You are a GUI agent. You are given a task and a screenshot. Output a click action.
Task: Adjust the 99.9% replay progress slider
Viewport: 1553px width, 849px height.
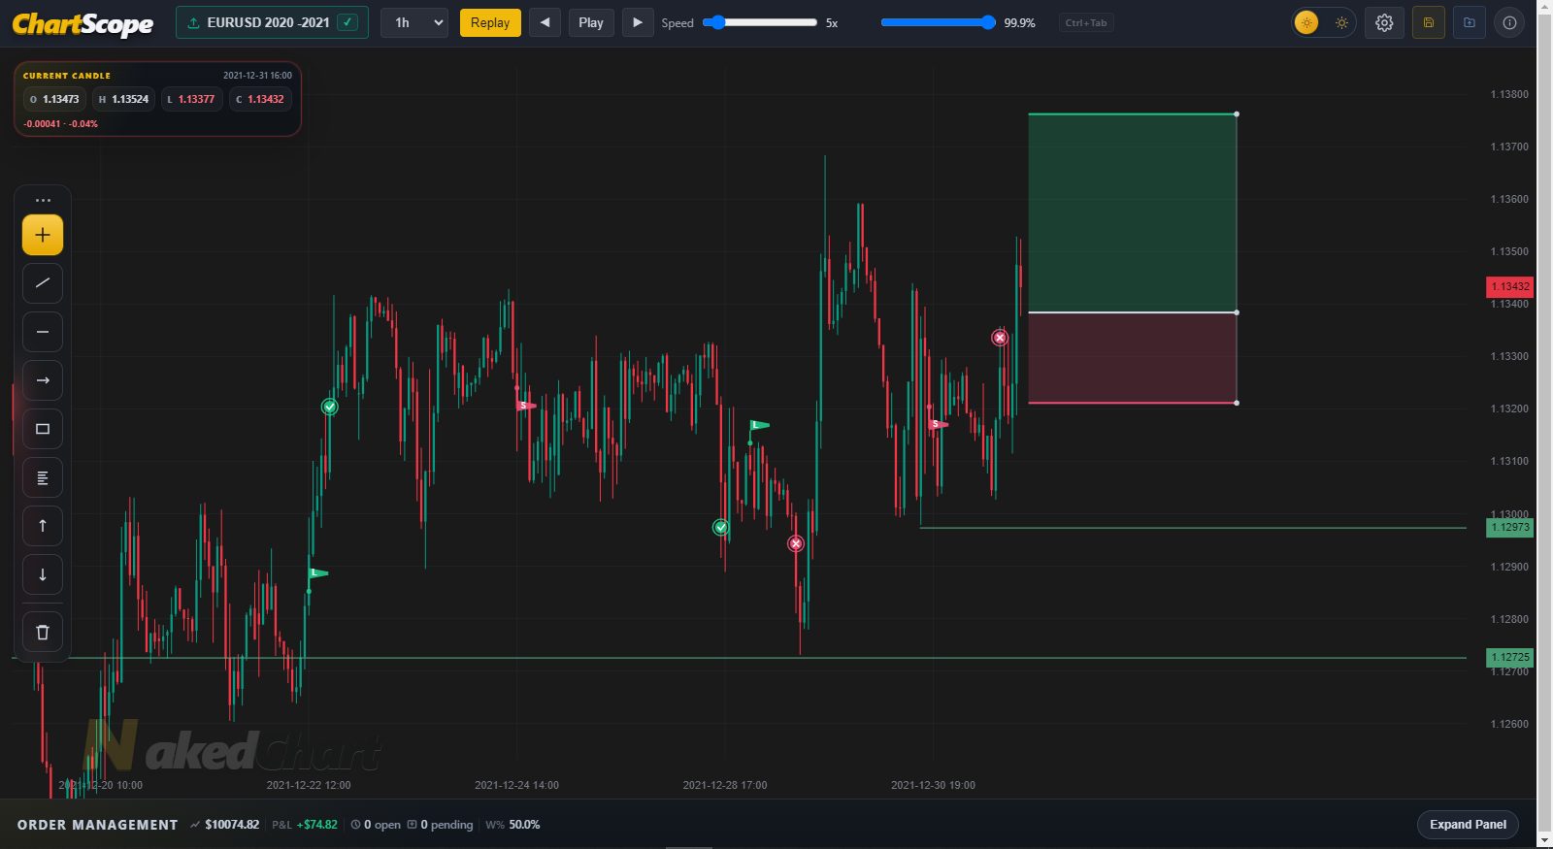939,22
